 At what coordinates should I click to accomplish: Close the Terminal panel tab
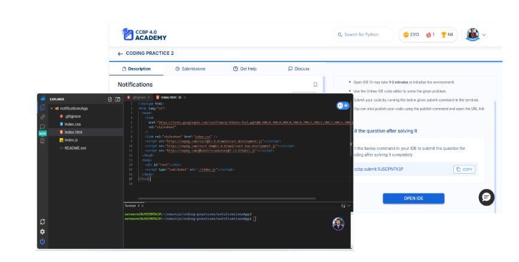pos(142,206)
